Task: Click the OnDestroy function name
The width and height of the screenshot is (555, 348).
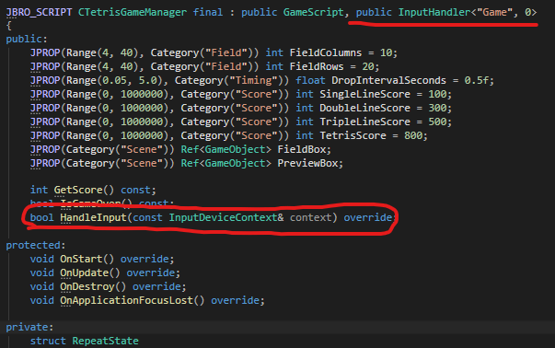Action: pos(87,286)
